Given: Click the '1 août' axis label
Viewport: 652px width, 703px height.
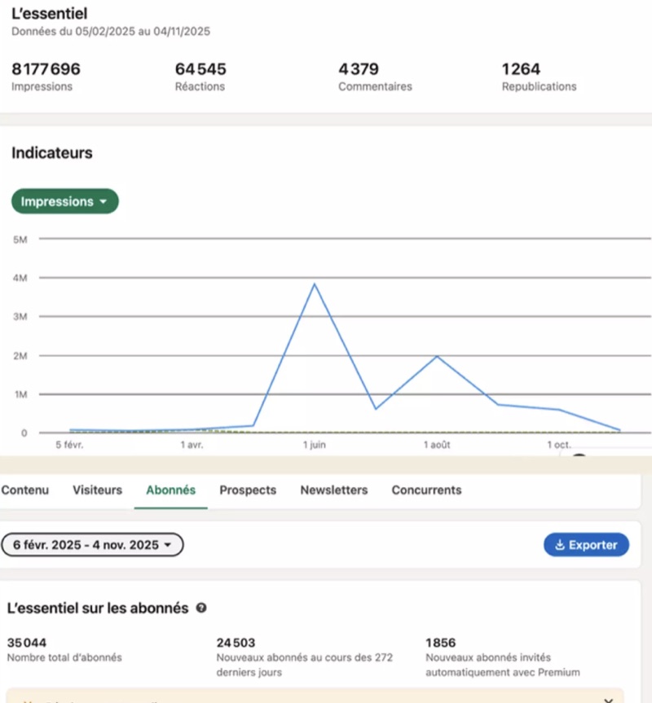Looking at the screenshot, I should [x=437, y=445].
